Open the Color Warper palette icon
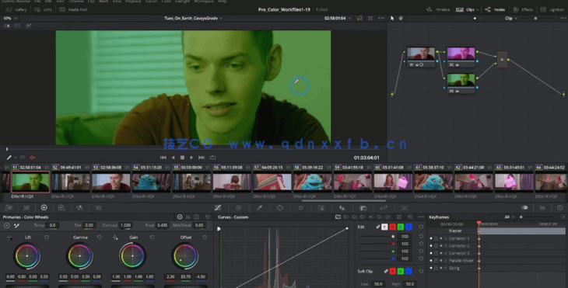The width and height of the screenshot is (568, 288). tap(238, 208)
